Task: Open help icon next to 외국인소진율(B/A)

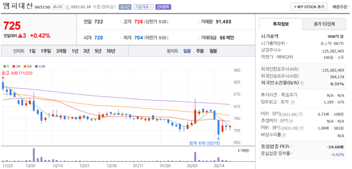Action: (x=302, y=83)
